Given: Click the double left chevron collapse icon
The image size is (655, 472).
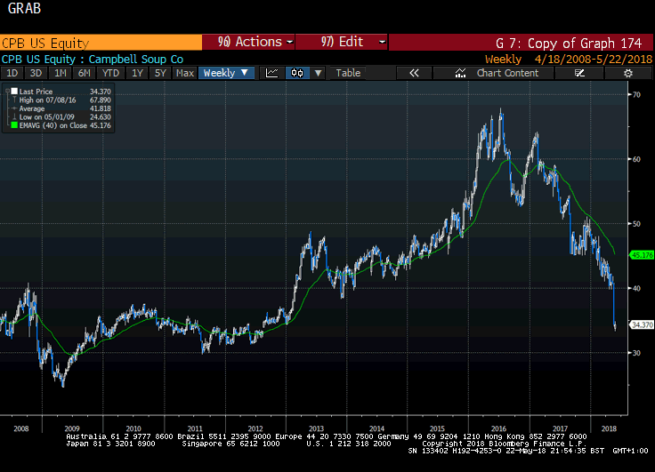Looking at the screenshot, I should [x=414, y=73].
